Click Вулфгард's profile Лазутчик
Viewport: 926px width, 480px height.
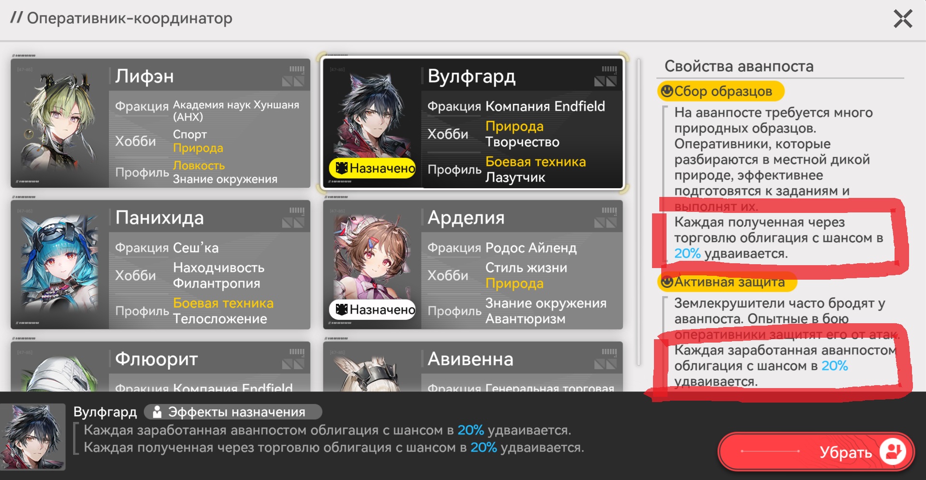pyautogui.click(x=515, y=178)
